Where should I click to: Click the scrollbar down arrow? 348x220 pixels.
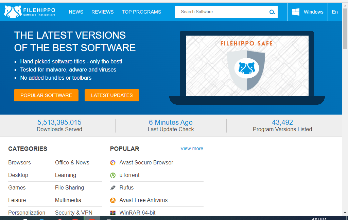click(345, 213)
